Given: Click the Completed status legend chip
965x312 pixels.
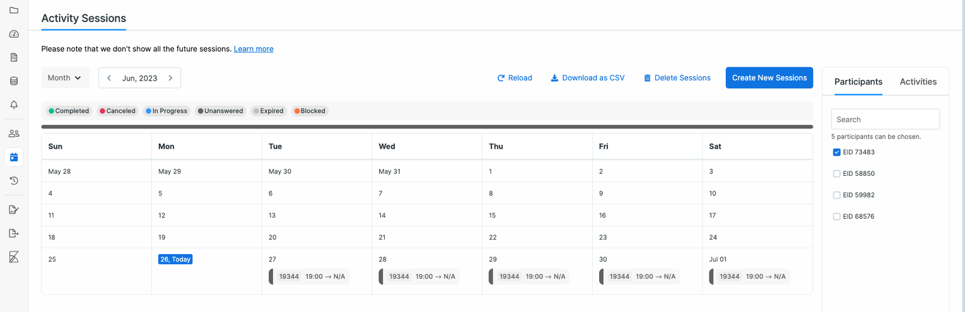Looking at the screenshot, I should [x=69, y=111].
